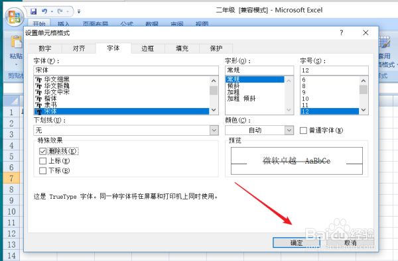
Task: Select 倾斜 font style
Action: coord(255,85)
